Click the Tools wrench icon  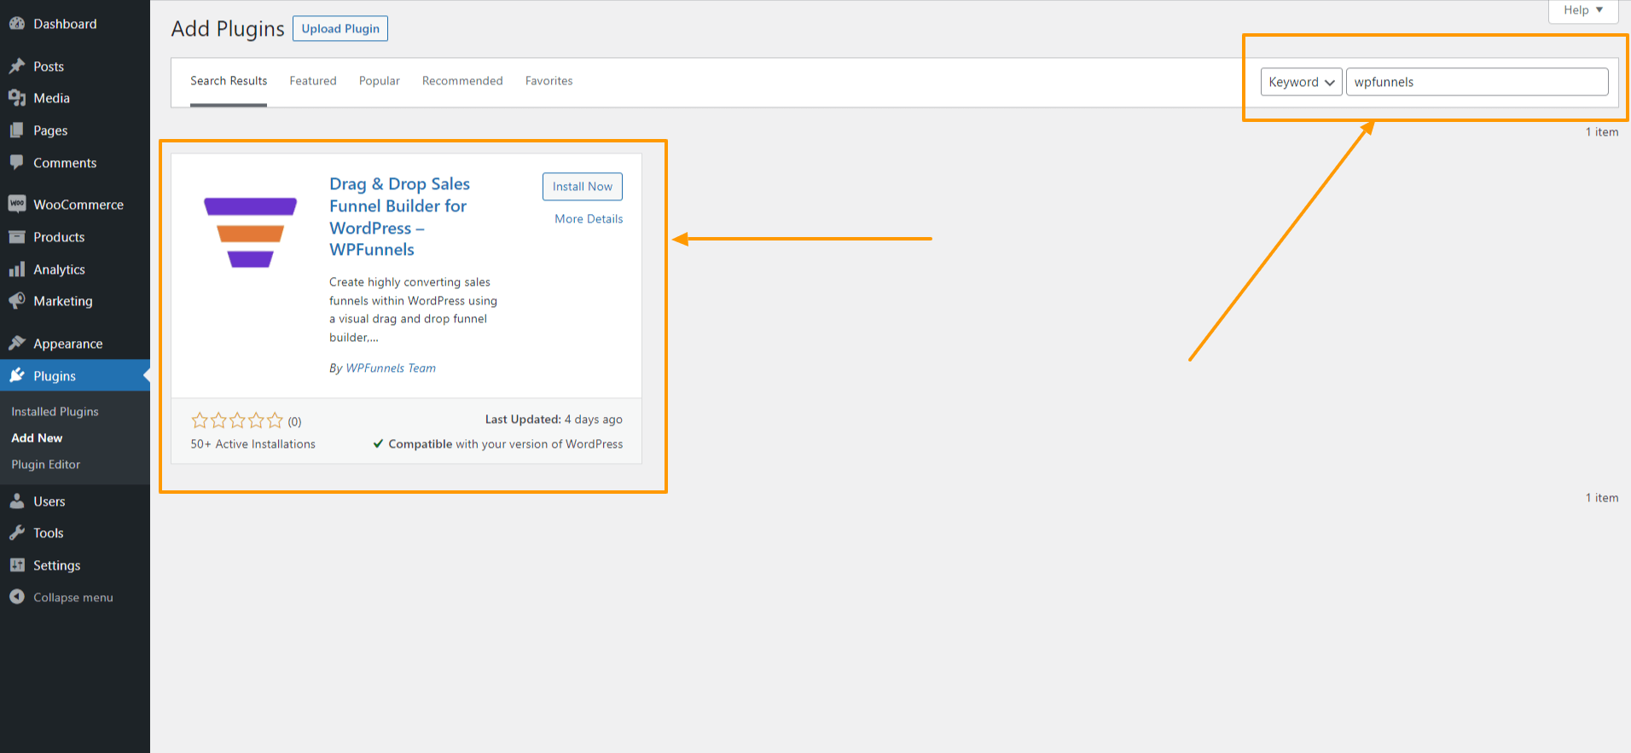(17, 533)
